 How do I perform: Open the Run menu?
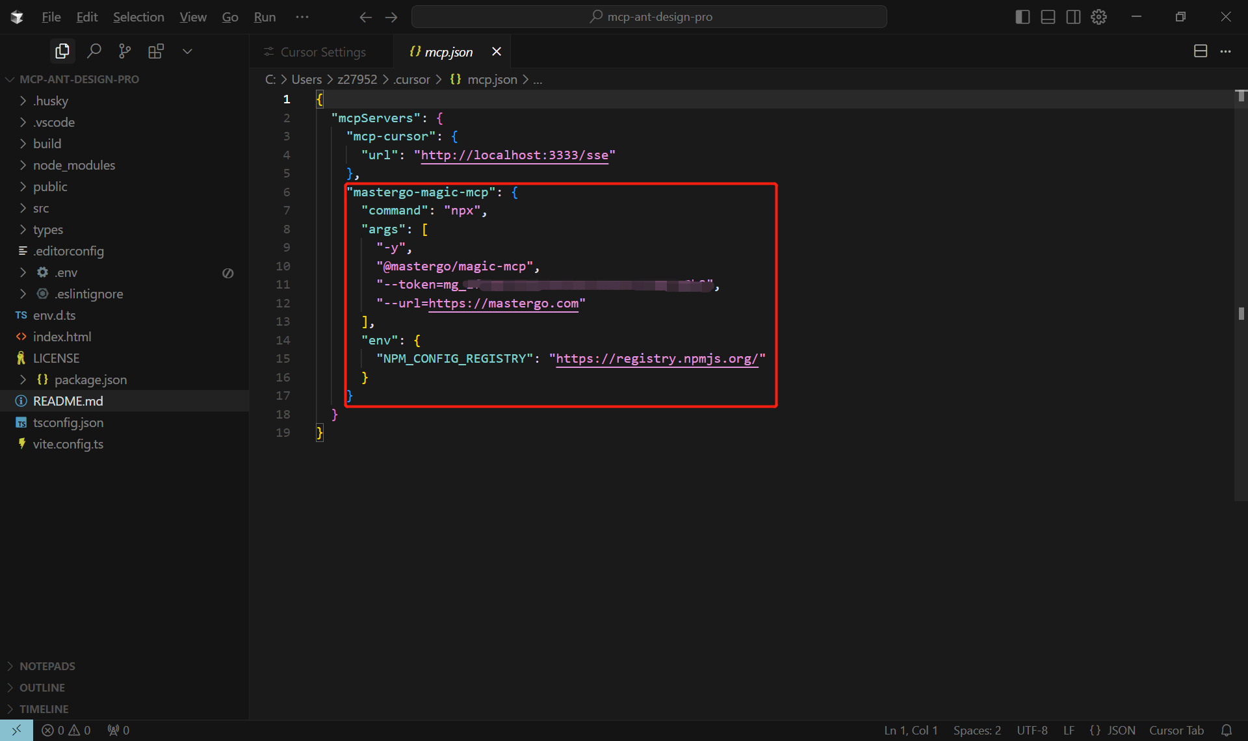pyautogui.click(x=265, y=17)
